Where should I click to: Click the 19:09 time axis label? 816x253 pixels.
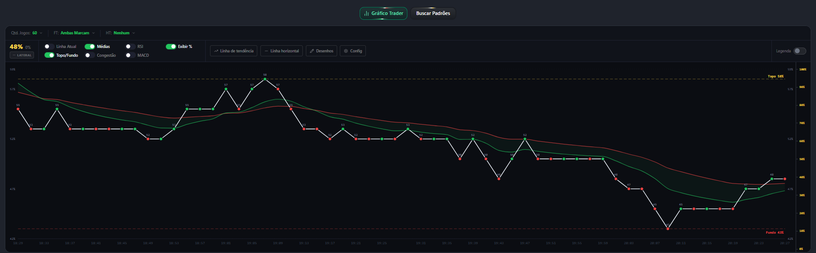pyautogui.click(x=278, y=243)
